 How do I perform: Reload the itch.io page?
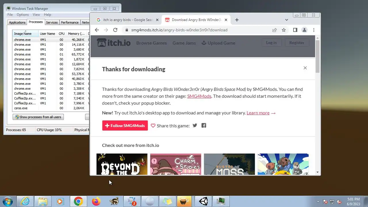click(x=115, y=30)
